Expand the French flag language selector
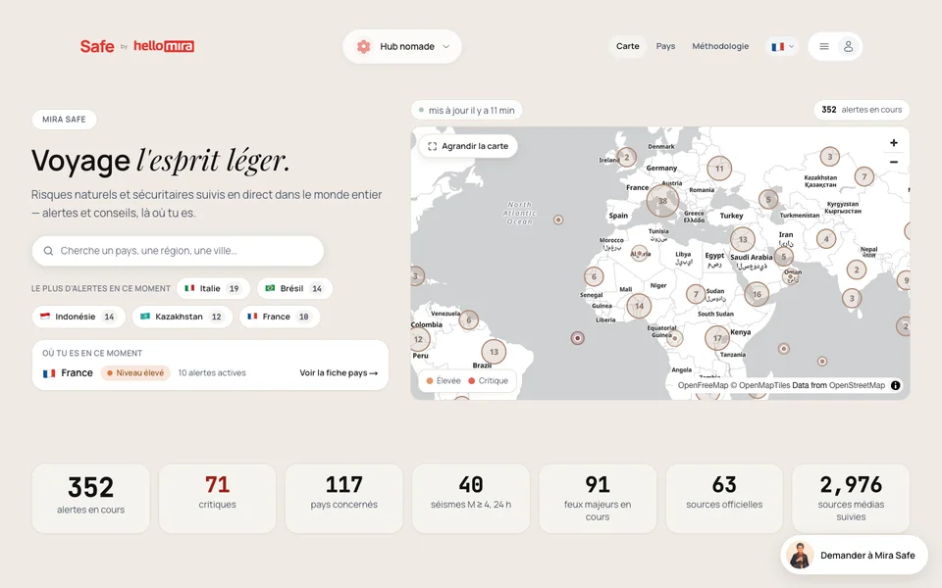This screenshot has width=942, height=588. (782, 46)
